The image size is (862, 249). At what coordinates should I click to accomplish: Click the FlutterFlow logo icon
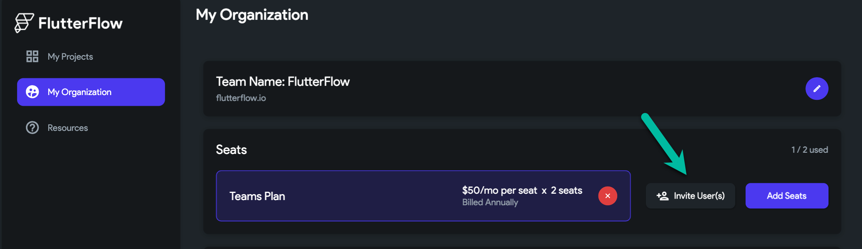click(x=24, y=23)
